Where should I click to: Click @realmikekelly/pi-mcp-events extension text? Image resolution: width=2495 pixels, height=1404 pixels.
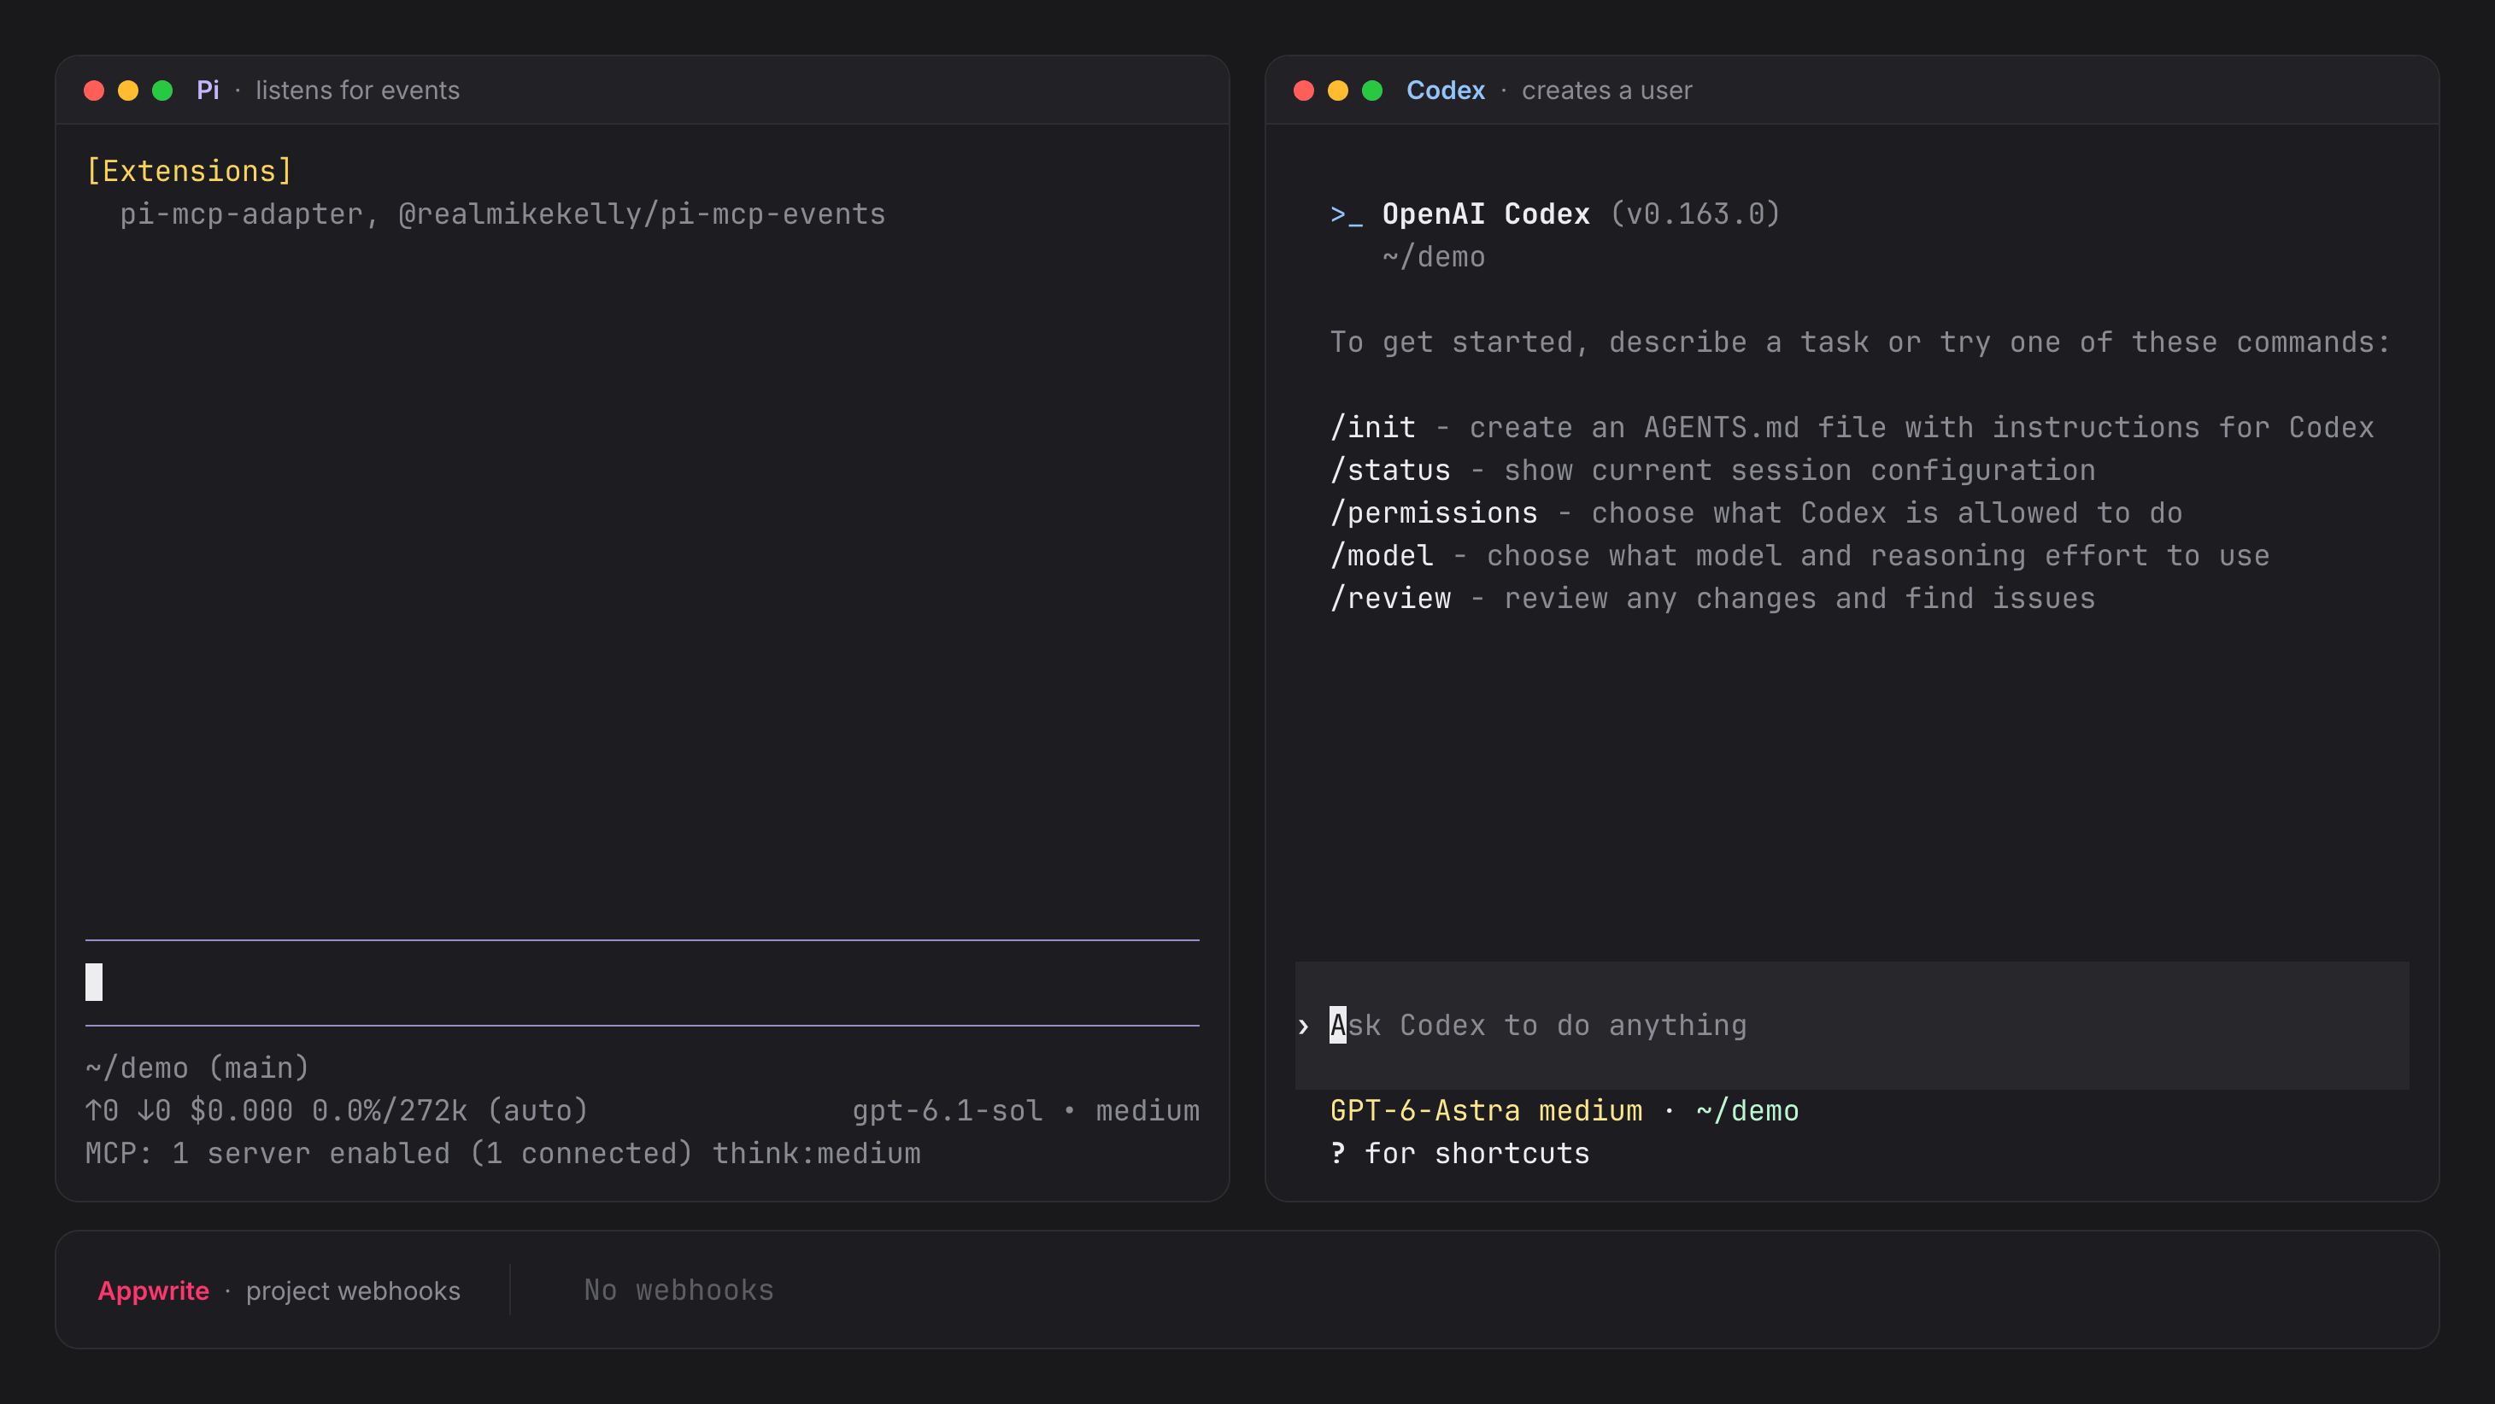643,214
